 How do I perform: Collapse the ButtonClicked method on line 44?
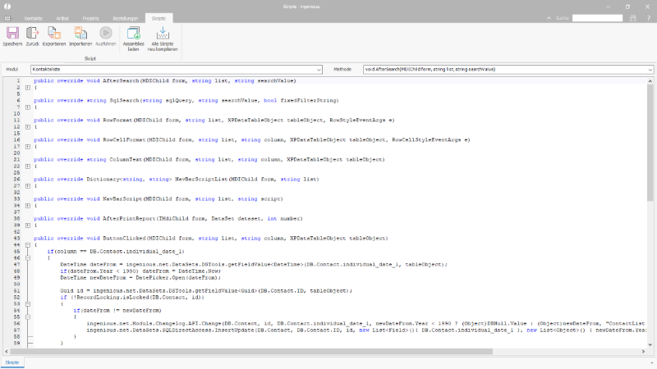pyautogui.click(x=28, y=245)
